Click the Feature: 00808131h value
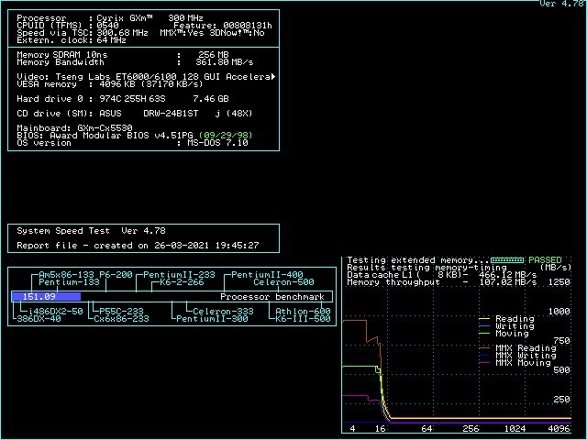 coord(223,26)
